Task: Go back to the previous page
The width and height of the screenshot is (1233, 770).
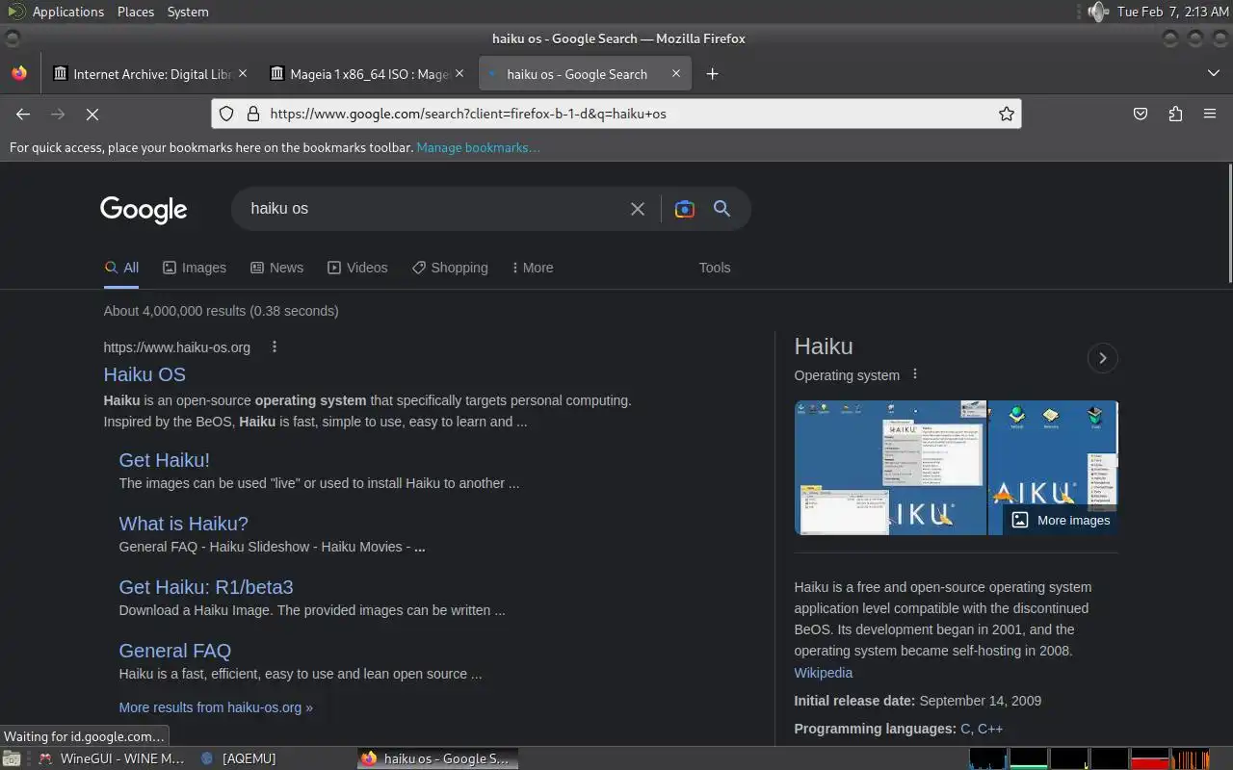Action: click(23, 115)
